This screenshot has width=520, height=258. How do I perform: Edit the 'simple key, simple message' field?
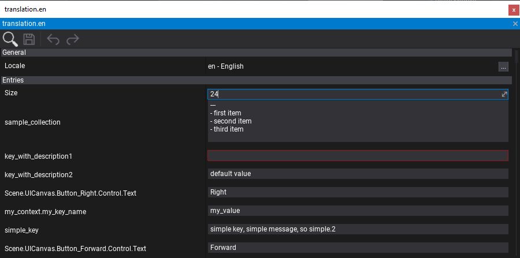click(358, 229)
